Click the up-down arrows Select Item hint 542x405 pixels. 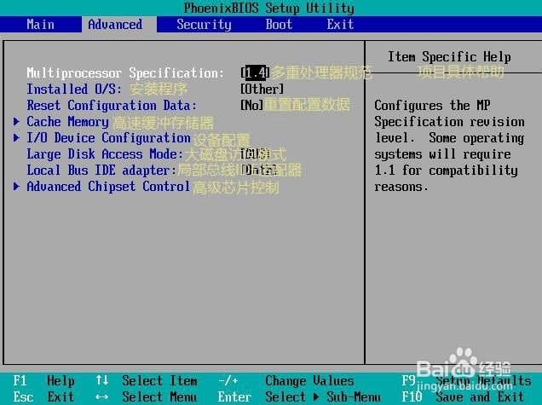click(x=147, y=381)
